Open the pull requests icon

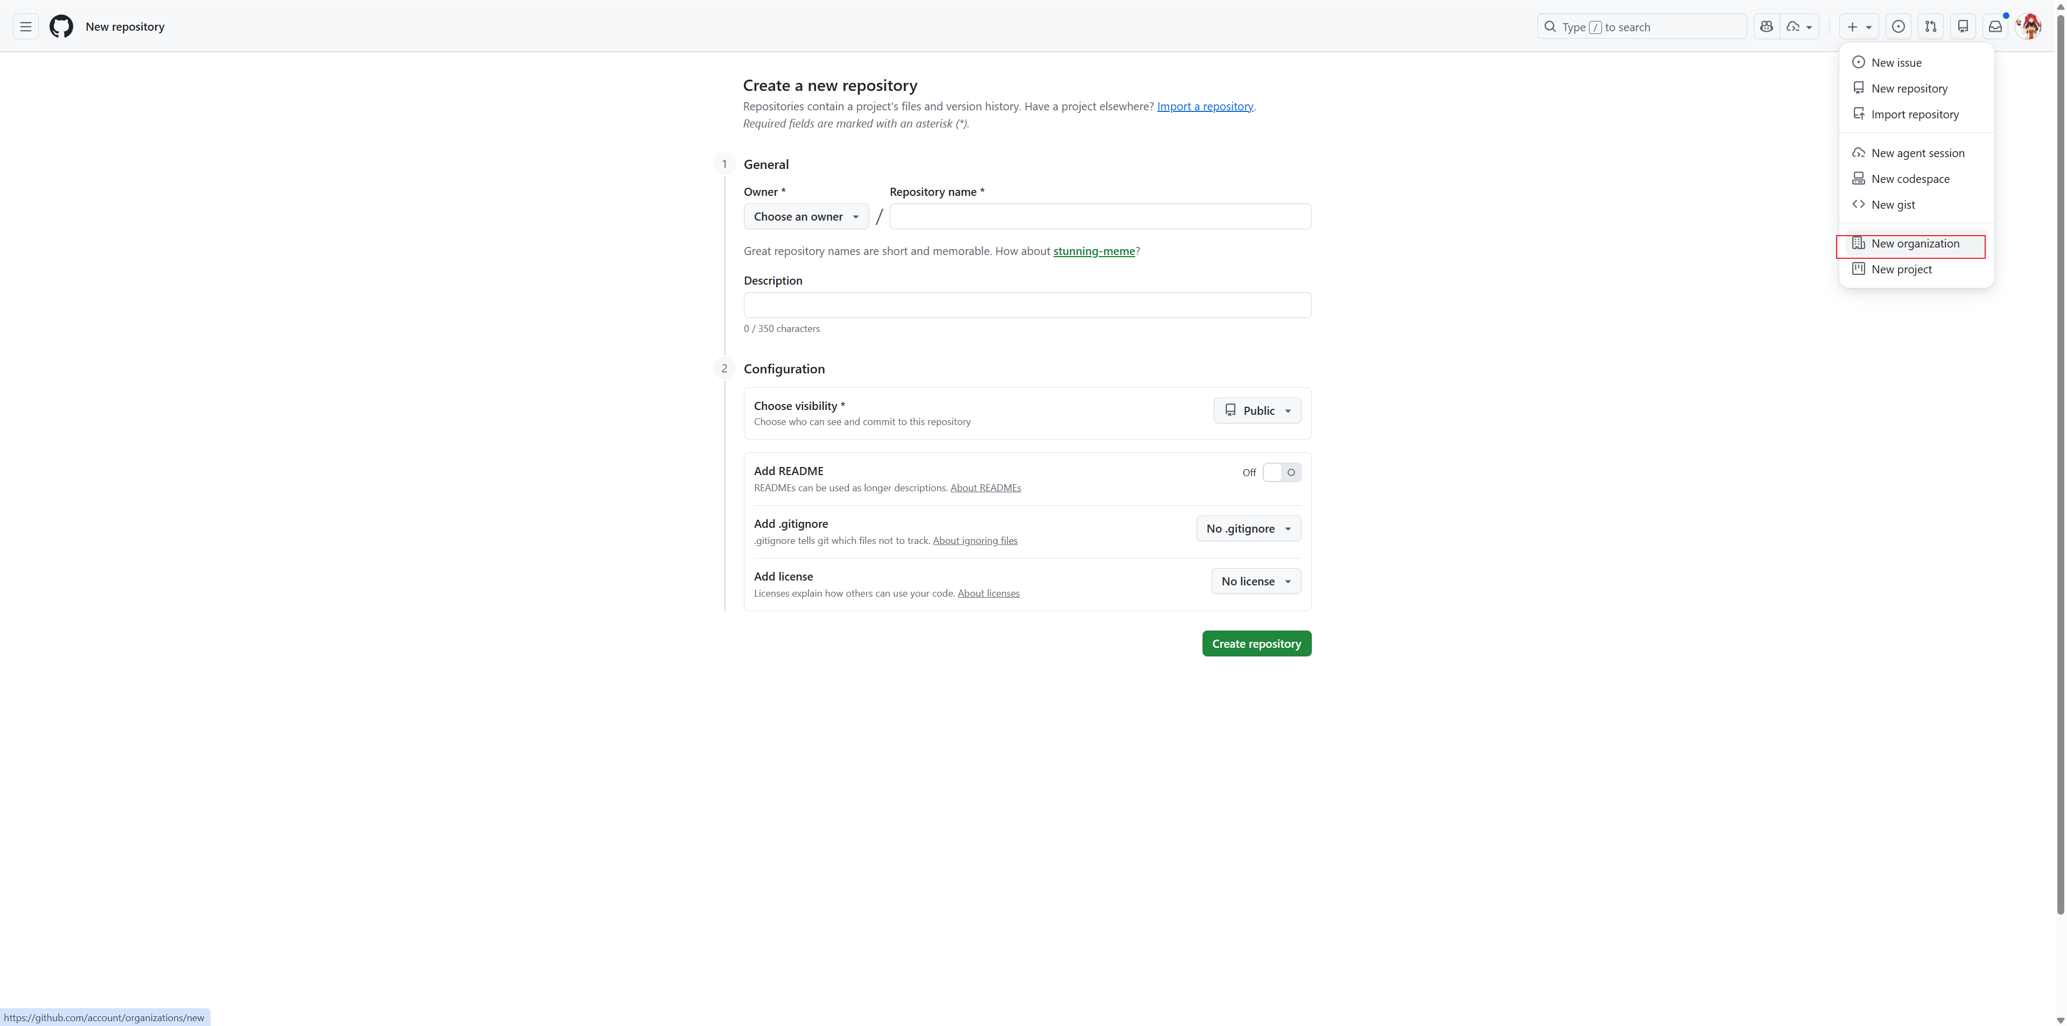[1931, 26]
